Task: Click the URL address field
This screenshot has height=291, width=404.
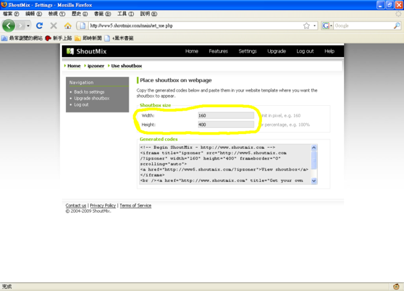Action: 195,26
